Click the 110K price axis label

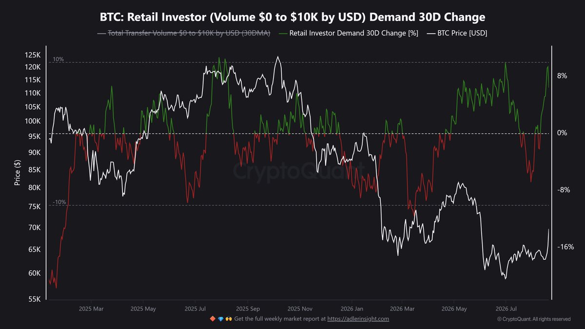(33, 93)
